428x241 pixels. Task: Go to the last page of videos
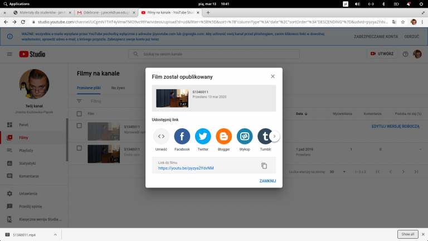pos(416,172)
